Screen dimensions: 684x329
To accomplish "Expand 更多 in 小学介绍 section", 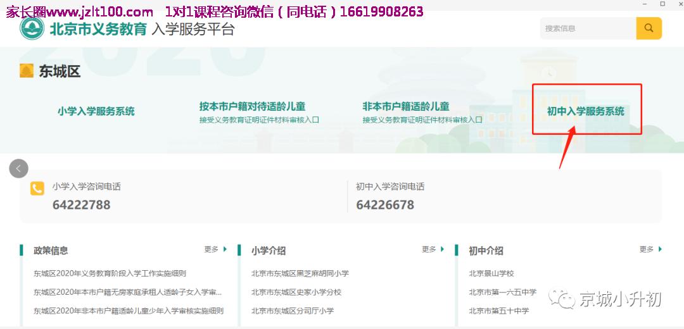I will (x=433, y=249).
